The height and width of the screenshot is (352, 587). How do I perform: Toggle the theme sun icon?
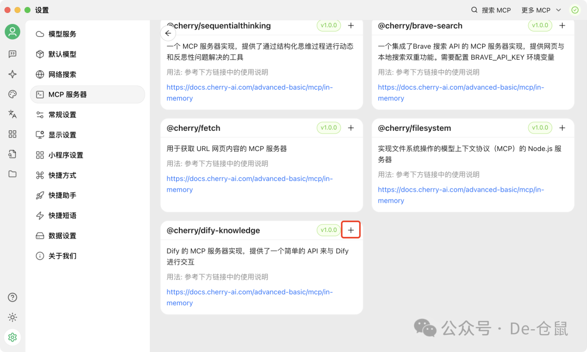(x=12, y=317)
